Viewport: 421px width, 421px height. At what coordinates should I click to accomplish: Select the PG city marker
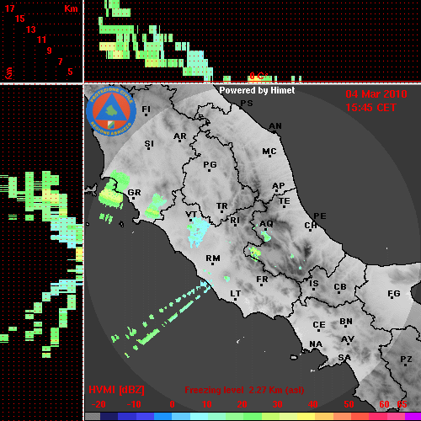[210, 166]
